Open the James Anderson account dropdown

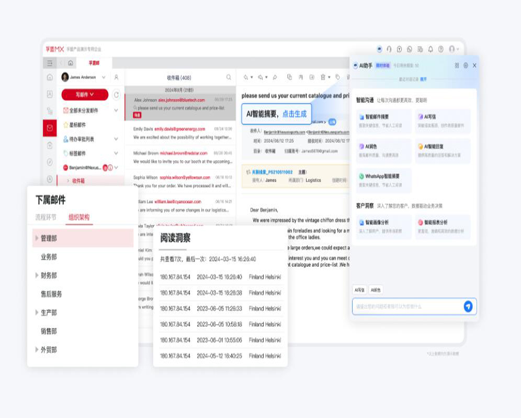click(84, 77)
